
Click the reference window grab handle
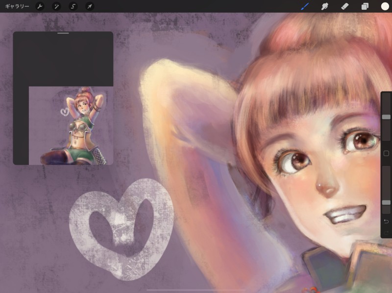click(x=63, y=33)
